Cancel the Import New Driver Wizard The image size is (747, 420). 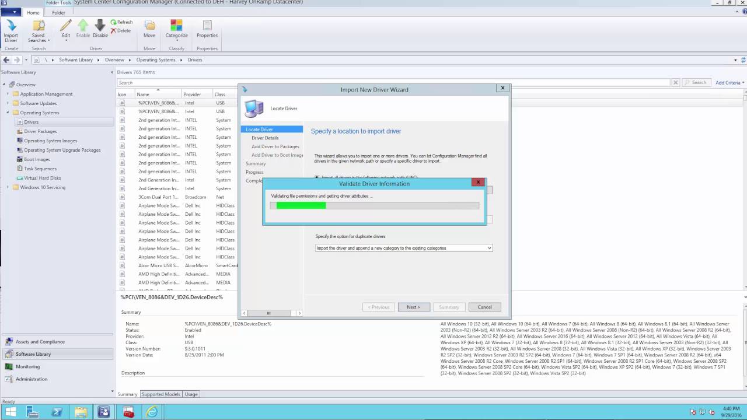(484, 307)
